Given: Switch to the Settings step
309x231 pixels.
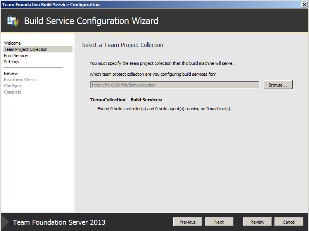Looking at the screenshot, I should click(x=12, y=62).
